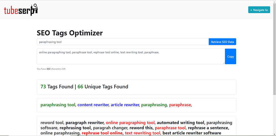Add the 'content rewriter' tag

[x=93, y=105]
